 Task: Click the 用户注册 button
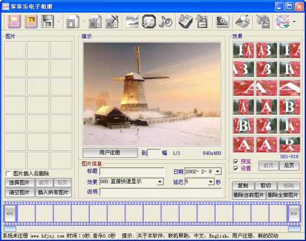tap(110, 153)
